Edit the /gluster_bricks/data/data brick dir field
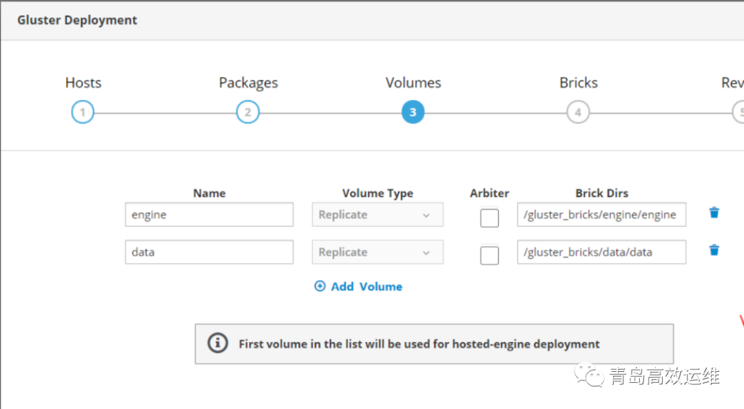744x409 pixels. (x=601, y=252)
